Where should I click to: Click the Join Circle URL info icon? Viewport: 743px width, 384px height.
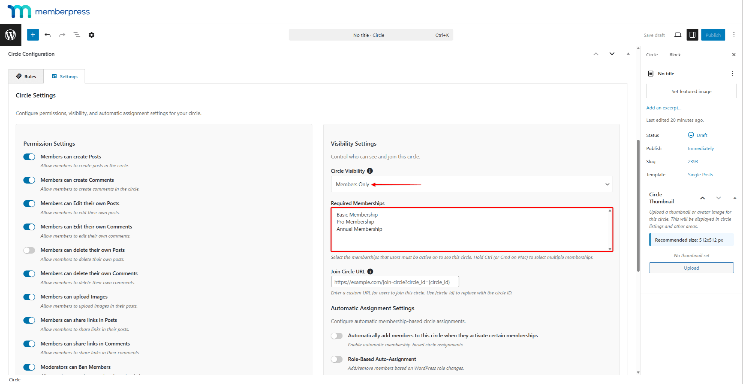[370, 271]
